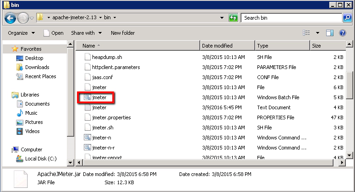Open Recent Places in Favorites
This screenshot has width=355, height=192.
click(40, 76)
